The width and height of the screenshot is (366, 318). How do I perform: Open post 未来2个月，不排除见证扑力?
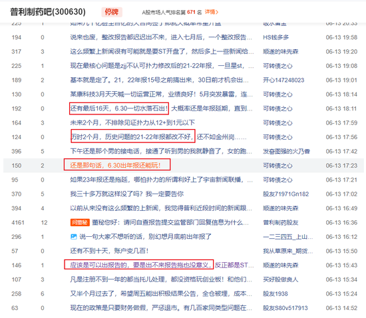point(132,122)
